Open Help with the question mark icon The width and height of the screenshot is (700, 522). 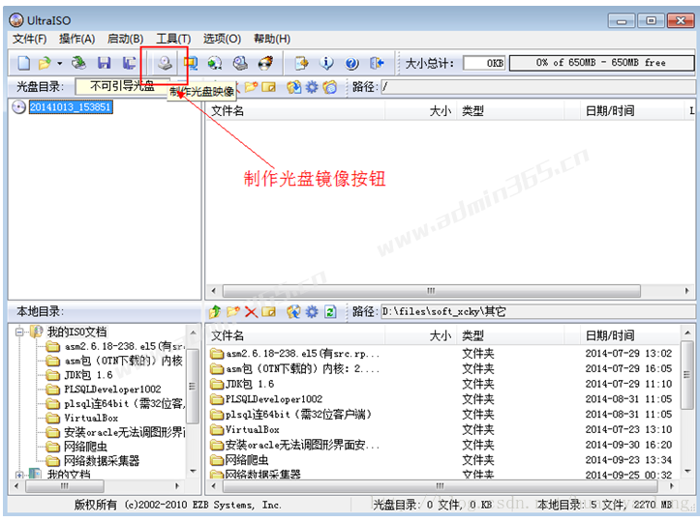351,63
